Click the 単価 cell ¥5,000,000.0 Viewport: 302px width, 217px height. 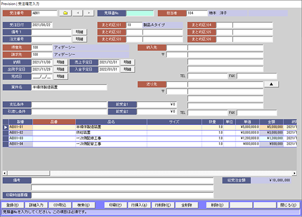(247, 127)
